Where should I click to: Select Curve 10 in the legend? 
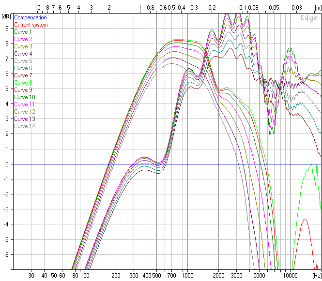[25, 97]
